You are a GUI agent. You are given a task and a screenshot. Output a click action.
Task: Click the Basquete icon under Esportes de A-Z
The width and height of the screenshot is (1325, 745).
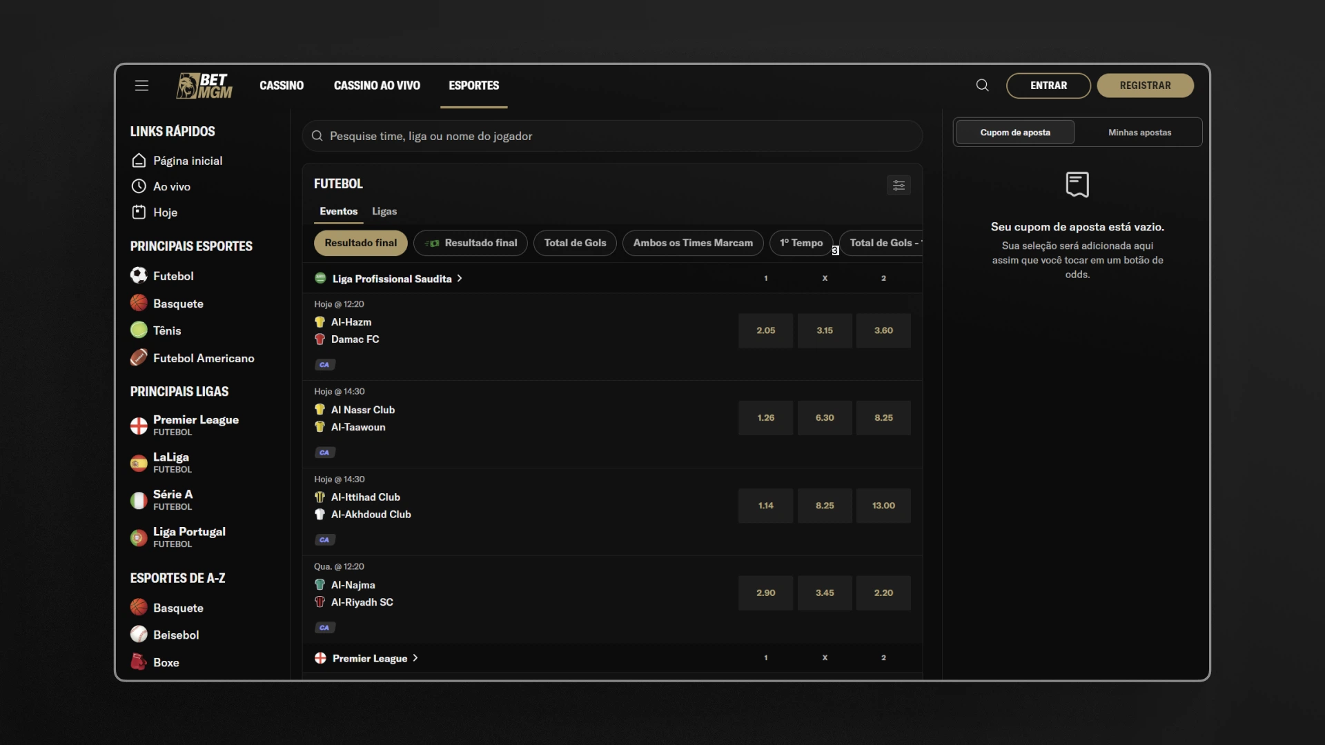pyautogui.click(x=139, y=607)
